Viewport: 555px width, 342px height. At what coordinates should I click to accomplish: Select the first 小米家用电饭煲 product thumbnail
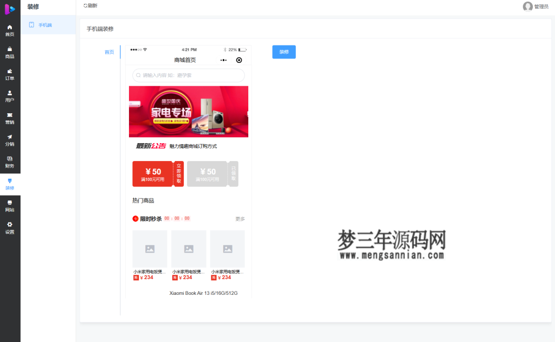pos(150,248)
